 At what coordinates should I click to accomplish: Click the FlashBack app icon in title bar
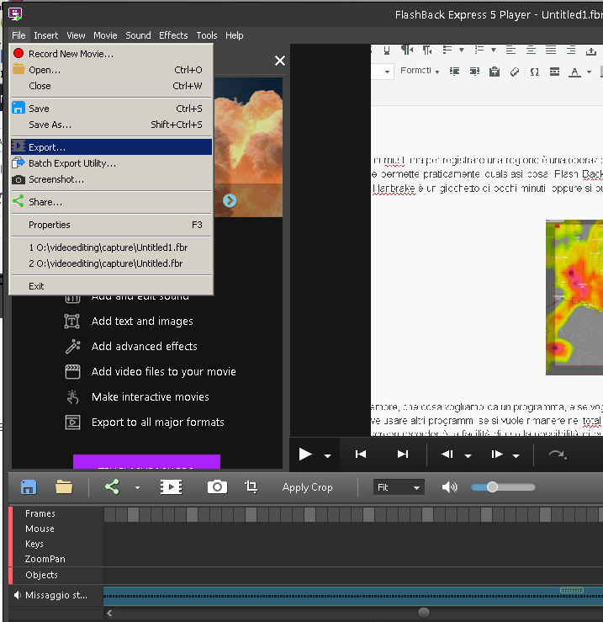pos(15,14)
